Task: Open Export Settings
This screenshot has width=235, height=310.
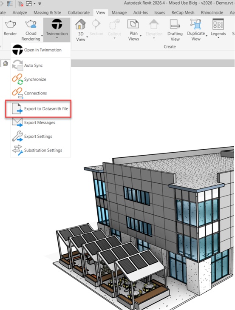Action: point(40,137)
